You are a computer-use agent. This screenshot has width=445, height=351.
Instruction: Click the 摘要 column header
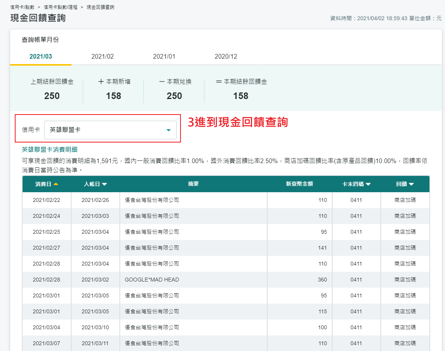(193, 184)
